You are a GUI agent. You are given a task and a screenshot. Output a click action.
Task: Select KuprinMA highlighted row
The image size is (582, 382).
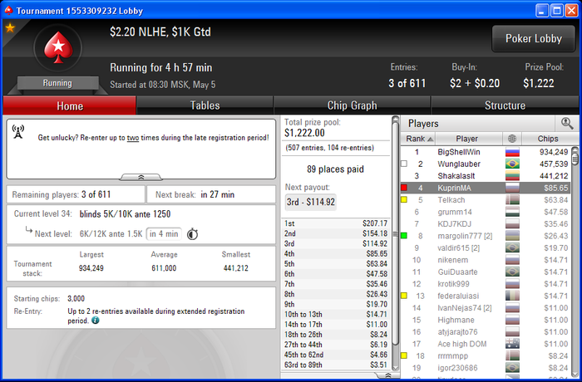coord(486,188)
